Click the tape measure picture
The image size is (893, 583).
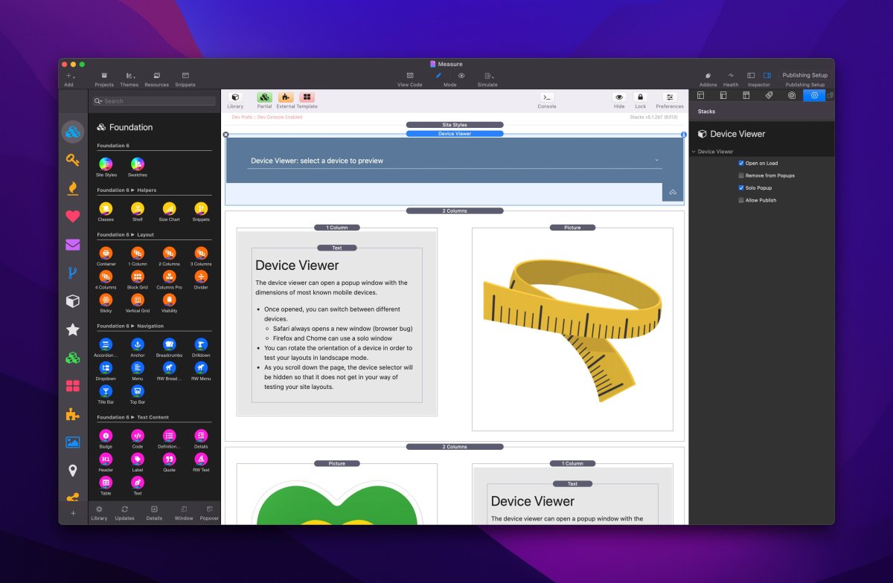572,329
